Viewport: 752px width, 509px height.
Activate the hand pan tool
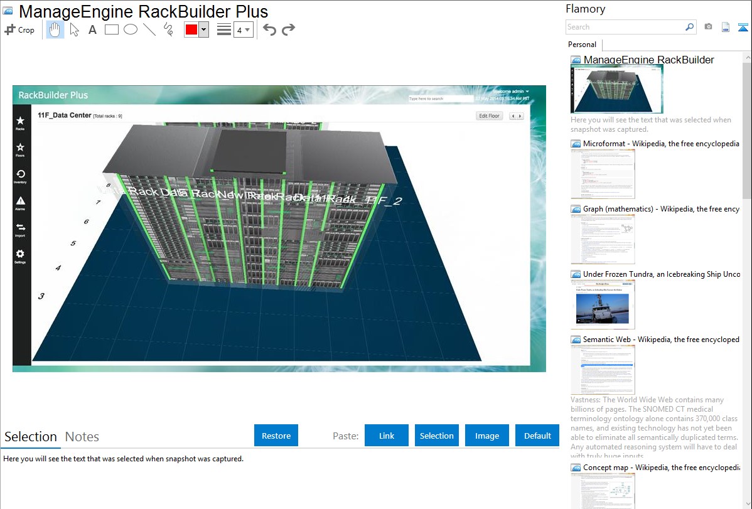55,29
